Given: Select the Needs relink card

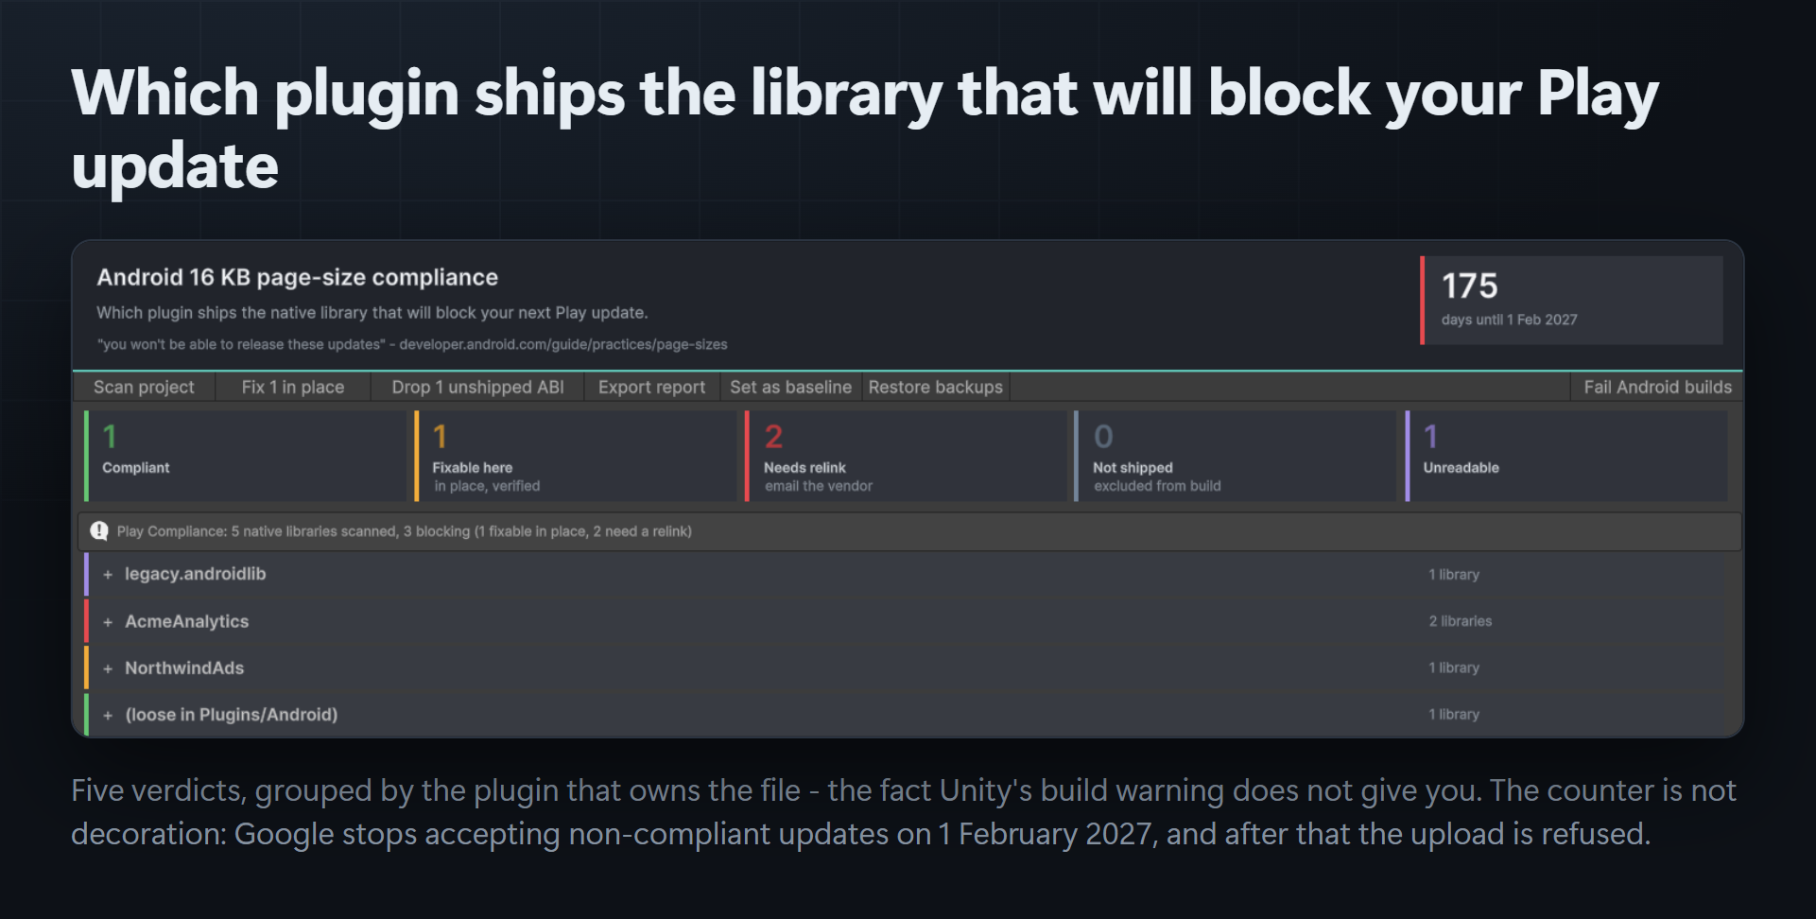Looking at the screenshot, I should pos(906,456).
